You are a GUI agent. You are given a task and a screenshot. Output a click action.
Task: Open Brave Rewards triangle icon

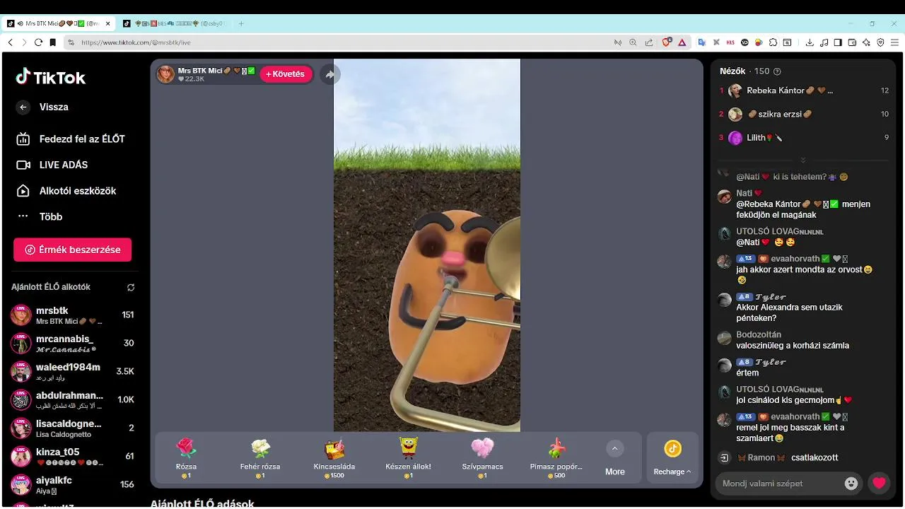pyautogui.click(x=682, y=42)
